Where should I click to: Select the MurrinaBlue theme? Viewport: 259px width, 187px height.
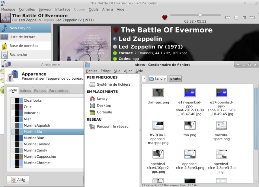(x=47, y=138)
